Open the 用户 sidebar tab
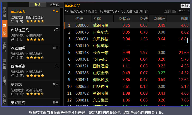 click(4, 81)
